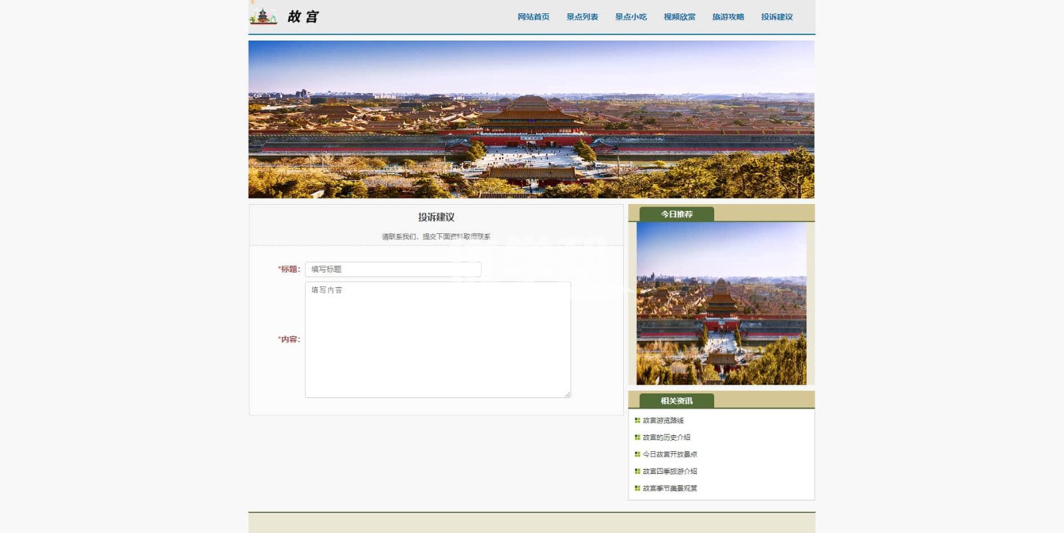This screenshot has height=533, width=1064.
Task: Focus the 标题 title input field
Action: tap(393, 269)
